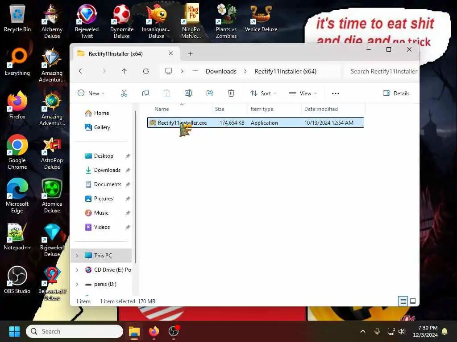Open Notepad++ desktop shortcut

pyautogui.click(x=17, y=236)
